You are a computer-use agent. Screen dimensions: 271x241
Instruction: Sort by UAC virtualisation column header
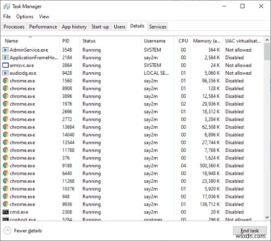pos(243,41)
